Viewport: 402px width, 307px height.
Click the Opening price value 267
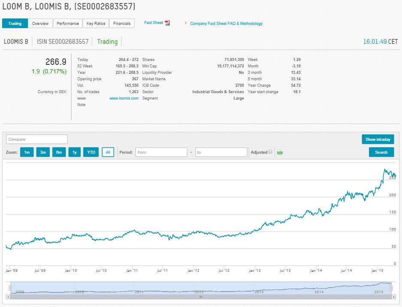pos(135,79)
